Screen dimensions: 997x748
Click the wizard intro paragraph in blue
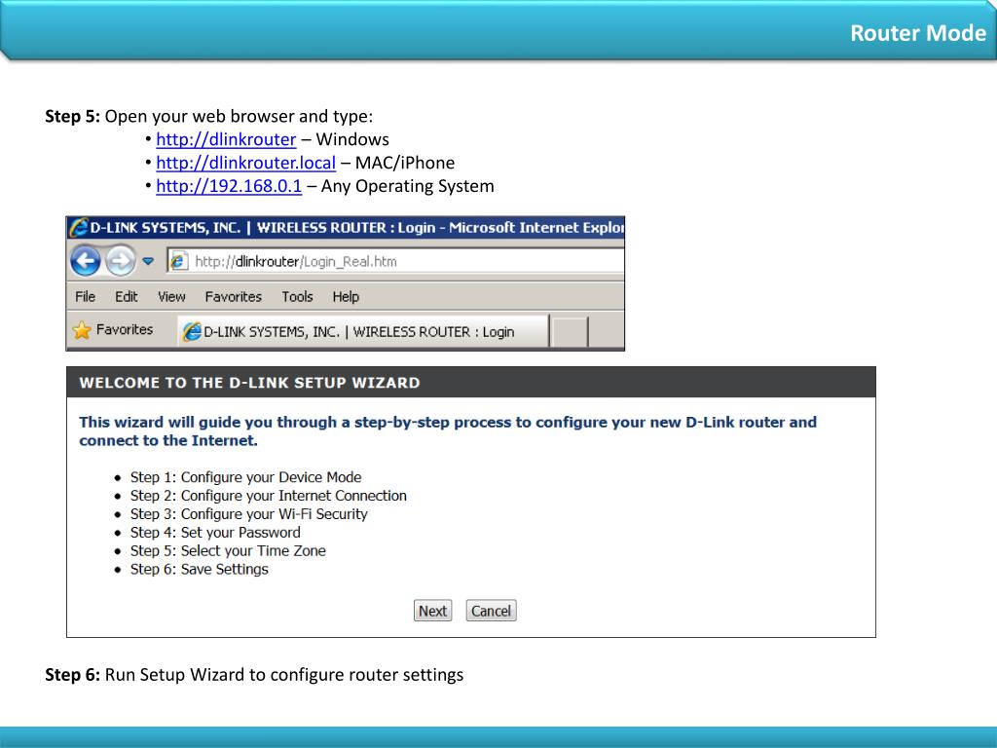(448, 431)
